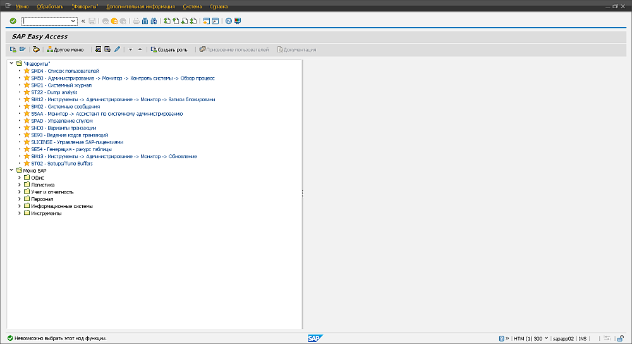
Task: Click the Last Page navigation icon
Action: (193, 21)
